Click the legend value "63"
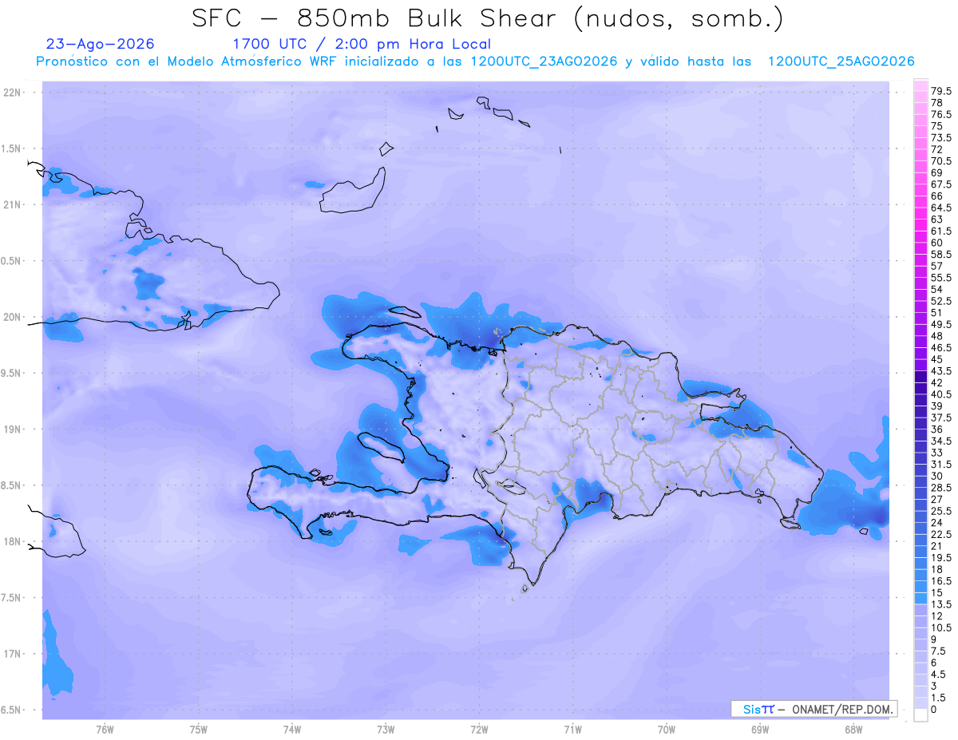The image size is (958, 740). 937,219
